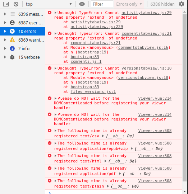Expand the commentstabview TypeError stack trace

coord(55,33)
